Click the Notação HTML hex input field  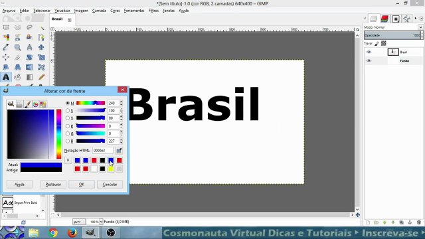[103, 151]
